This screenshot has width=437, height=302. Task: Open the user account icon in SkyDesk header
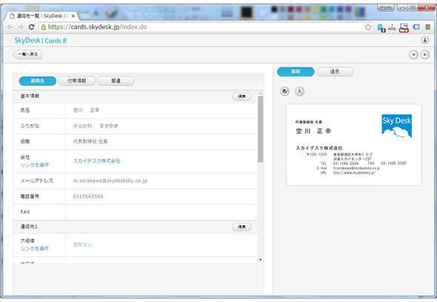pos(424,40)
